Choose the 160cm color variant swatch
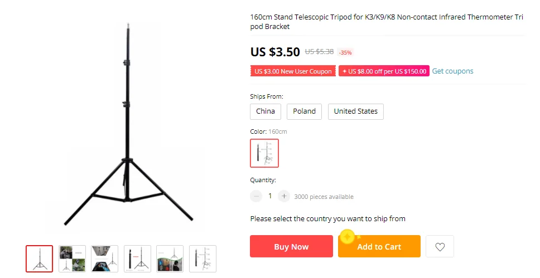This screenshot has width=540, height=278. 264,153
